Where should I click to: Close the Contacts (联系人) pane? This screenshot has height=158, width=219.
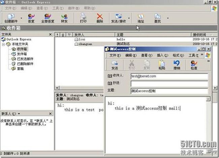51,114
